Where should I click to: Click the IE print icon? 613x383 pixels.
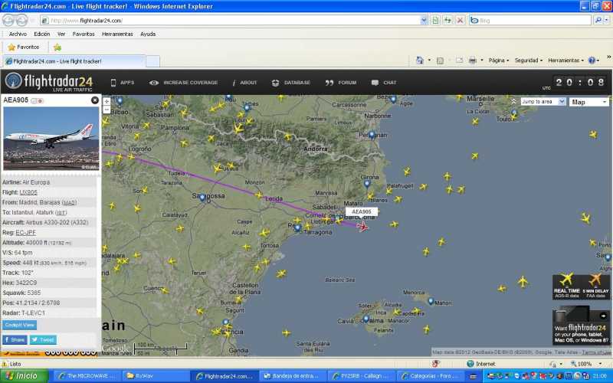coord(473,61)
